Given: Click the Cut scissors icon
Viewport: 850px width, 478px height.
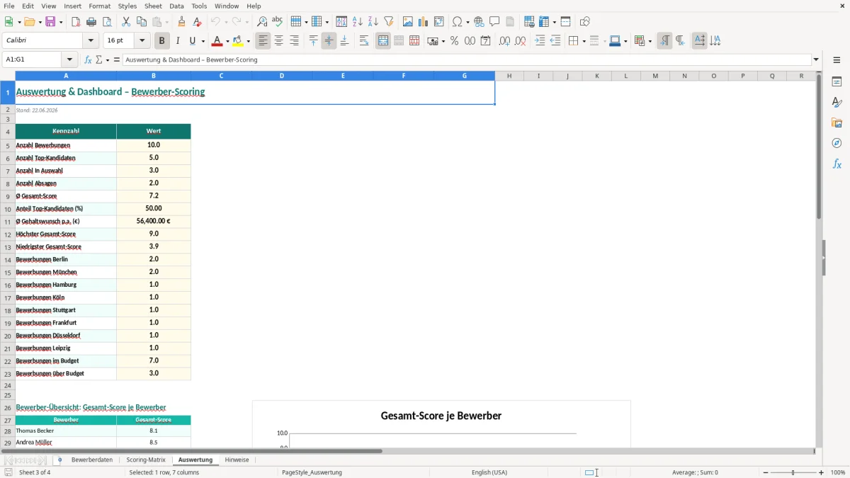Looking at the screenshot, I should [x=126, y=22].
